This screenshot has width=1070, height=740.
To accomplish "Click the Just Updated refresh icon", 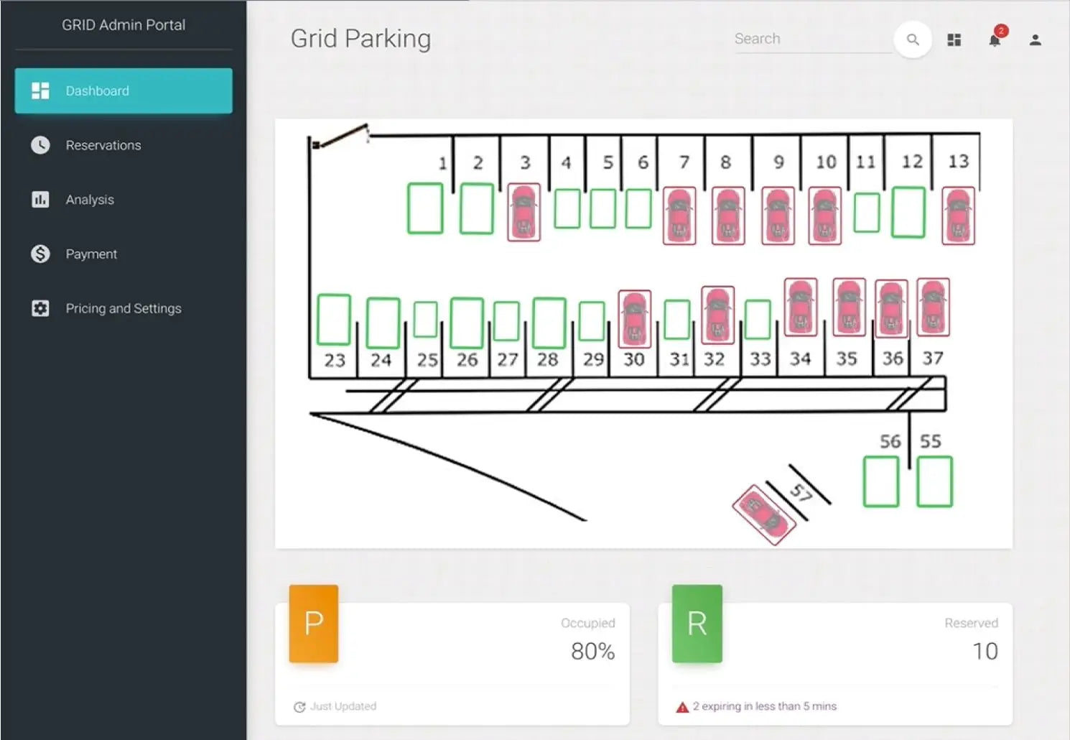I will pos(299,707).
